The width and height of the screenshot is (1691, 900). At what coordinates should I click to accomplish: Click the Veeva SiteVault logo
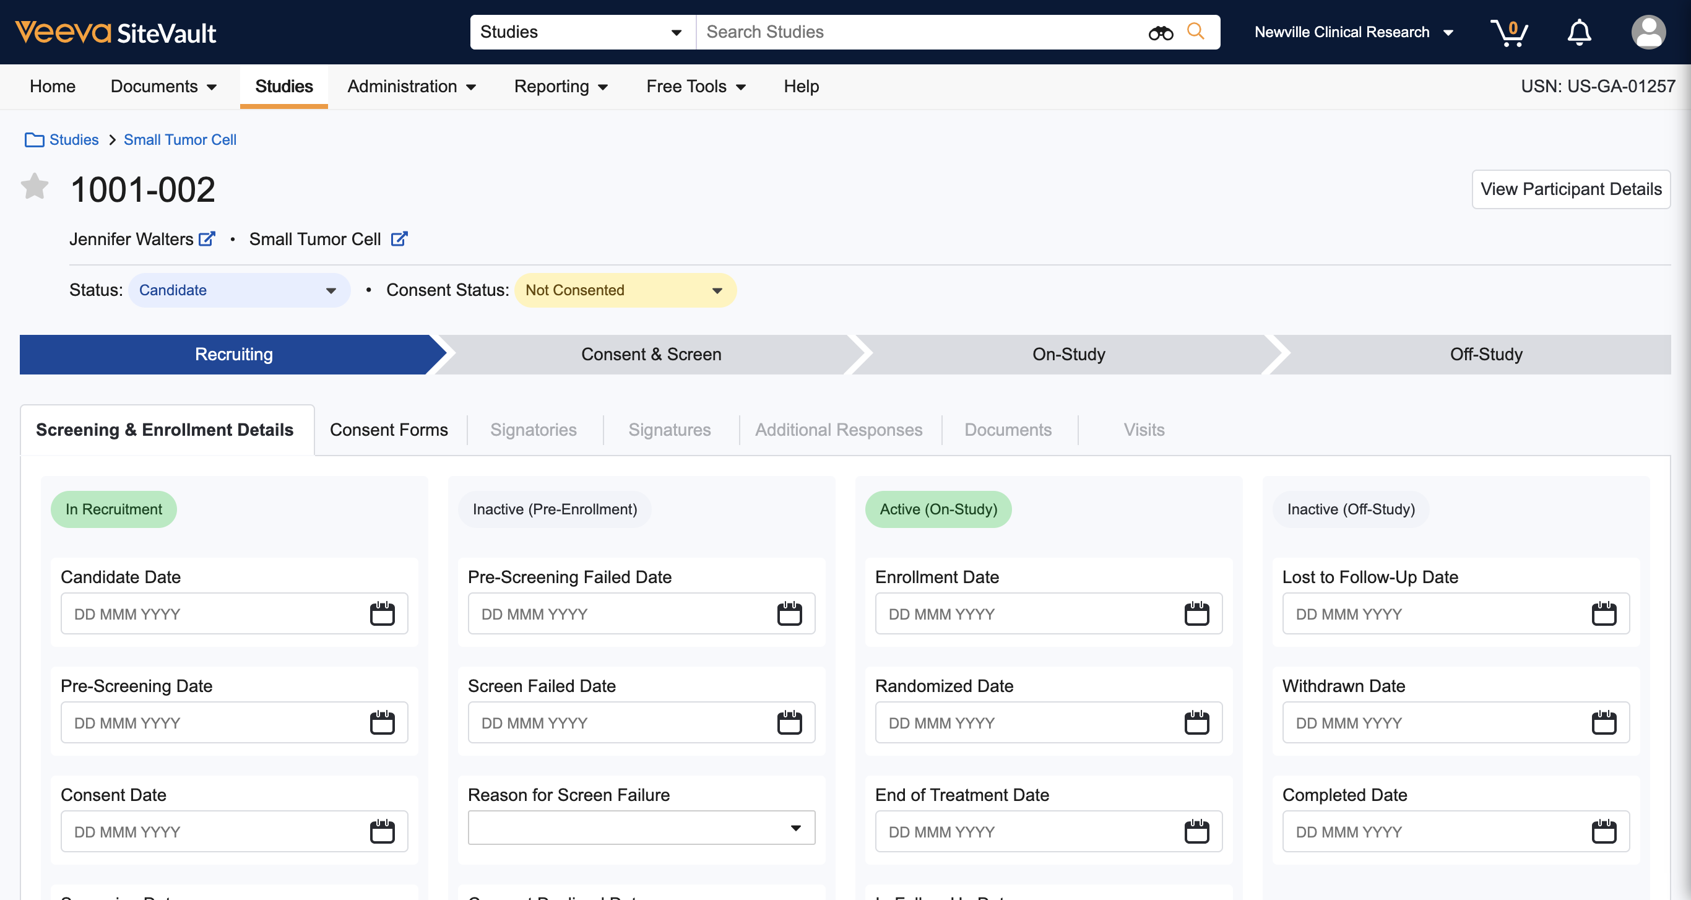(x=116, y=32)
